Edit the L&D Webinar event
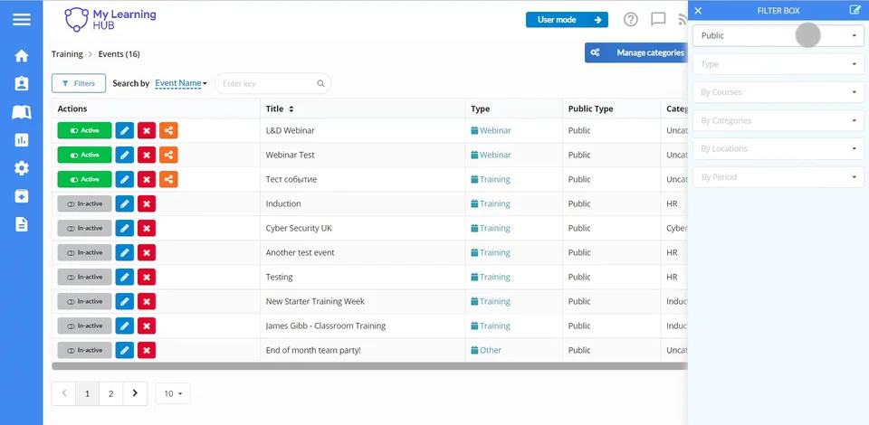Screen dimensions: 869x425 tap(125, 130)
